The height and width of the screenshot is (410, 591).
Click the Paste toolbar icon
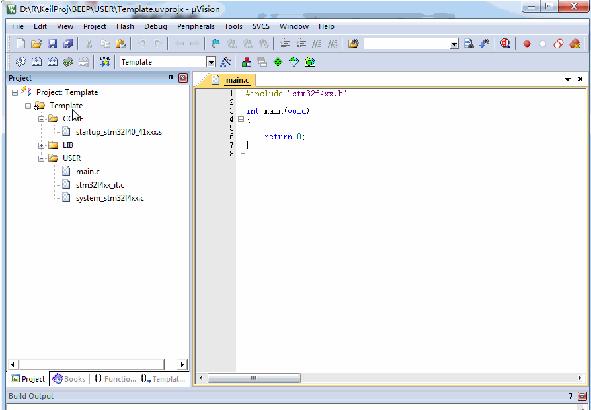point(120,44)
